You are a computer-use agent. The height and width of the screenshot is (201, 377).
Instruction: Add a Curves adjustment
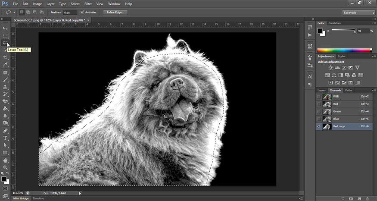(x=344, y=68)
